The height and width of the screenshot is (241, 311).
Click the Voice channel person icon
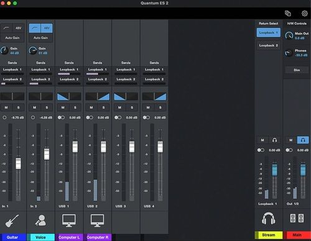coord(40,221)
